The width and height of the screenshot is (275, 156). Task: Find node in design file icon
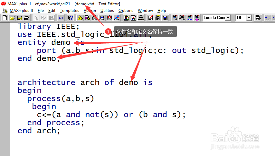[189, 18]
